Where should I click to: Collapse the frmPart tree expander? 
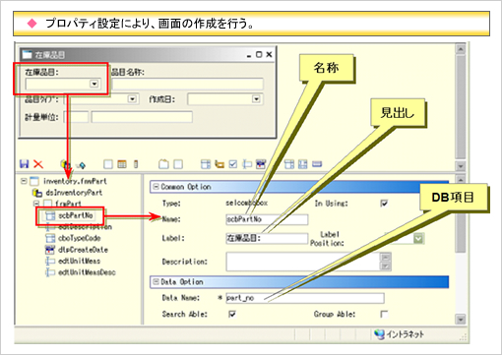click(x=36, y=204)
